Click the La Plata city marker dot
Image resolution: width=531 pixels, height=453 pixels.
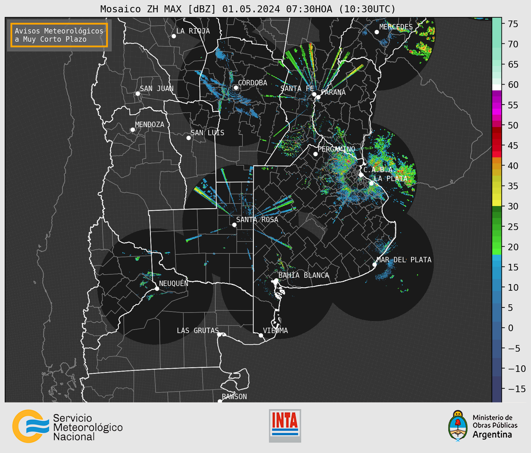[x=371, y=183]
